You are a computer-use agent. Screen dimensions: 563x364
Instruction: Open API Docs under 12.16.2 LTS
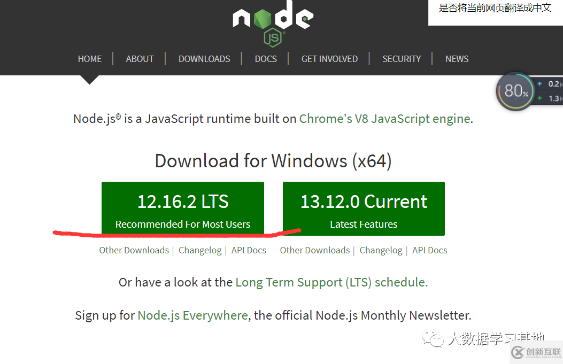click(249, 250)
